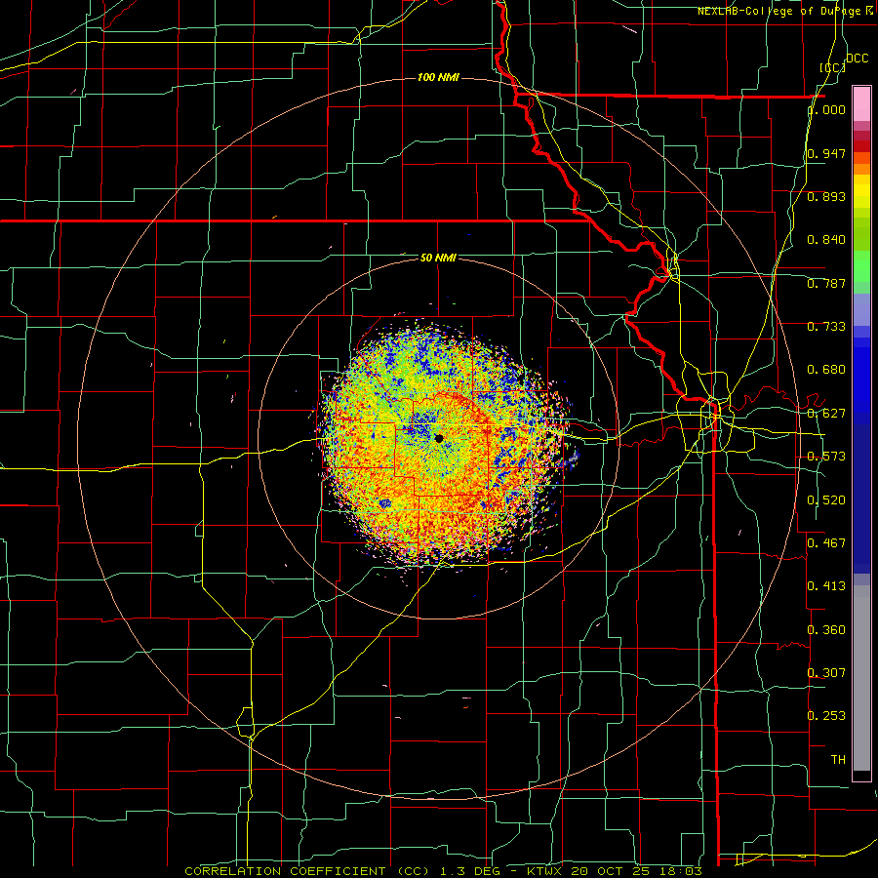Click the 100 NMI range ring label
This screenshot has height=878, width=878.
point(438,77)
